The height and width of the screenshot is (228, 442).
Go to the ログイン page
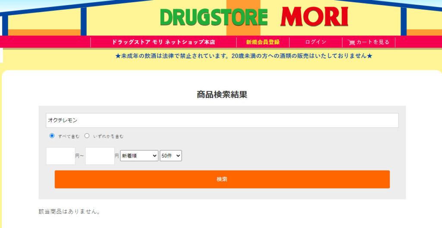[316, 42]
